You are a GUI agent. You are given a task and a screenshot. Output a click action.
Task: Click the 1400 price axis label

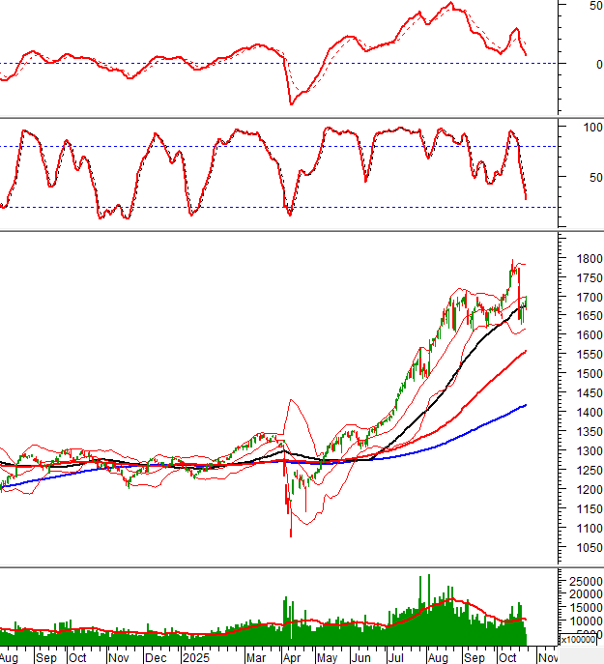tap(583, 413)
